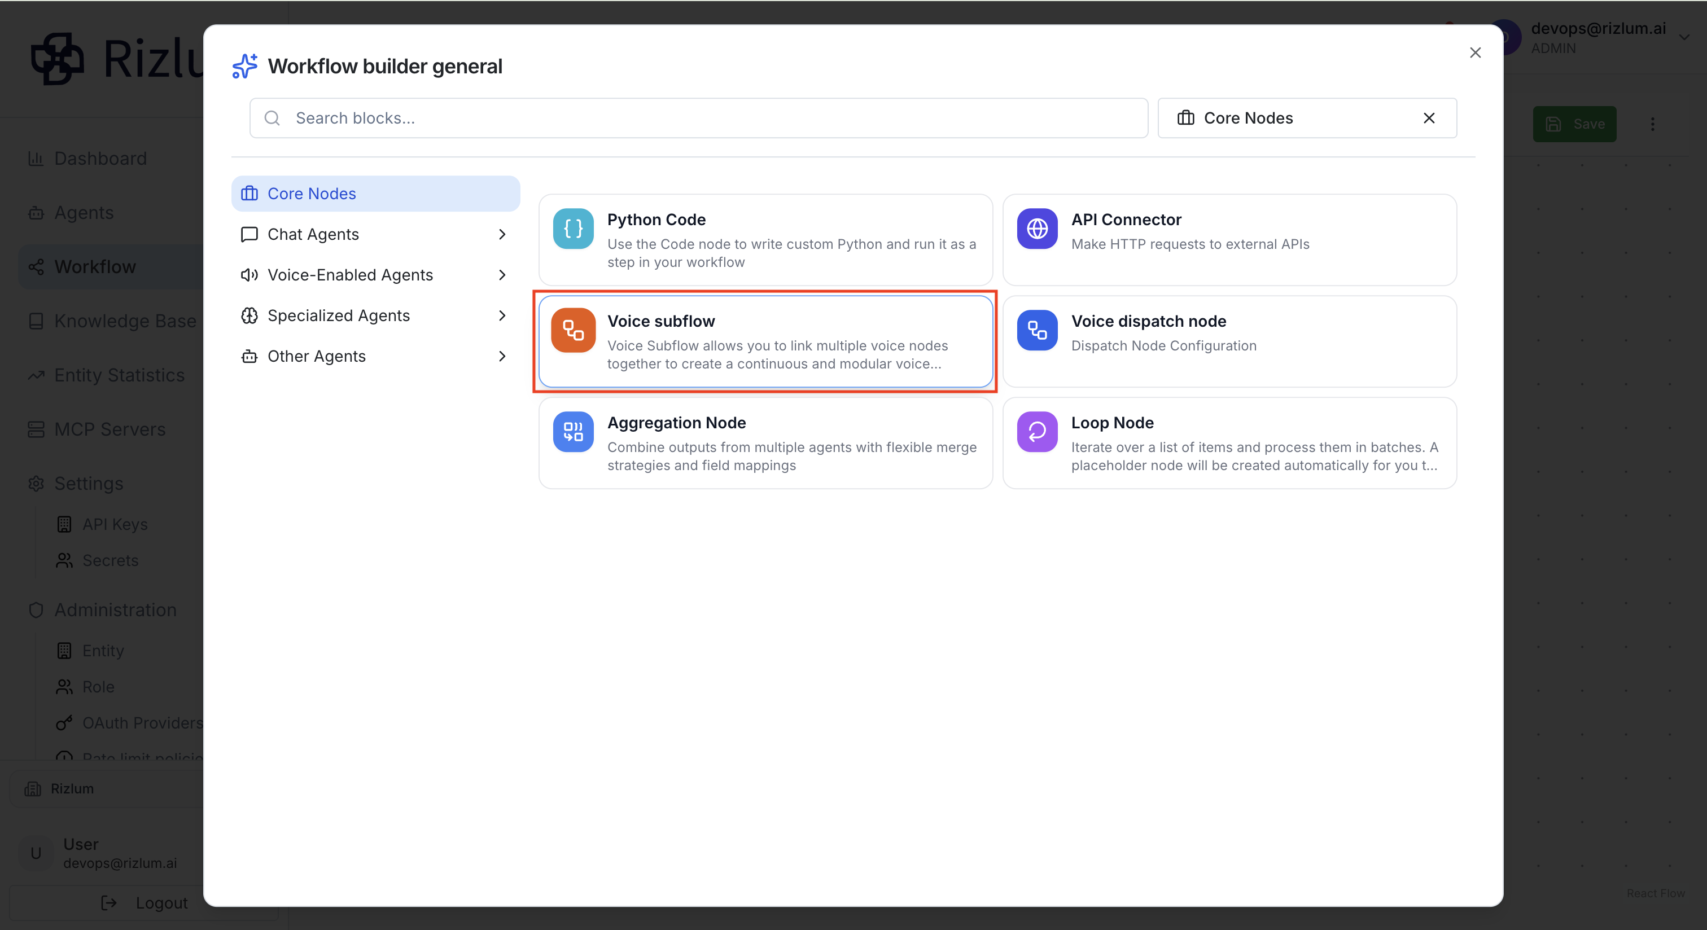Image resolution: width=1707 pixels, height=930 pixels.
Task: Open OAuth Providers under Administration
Action: tap(142, 723)
